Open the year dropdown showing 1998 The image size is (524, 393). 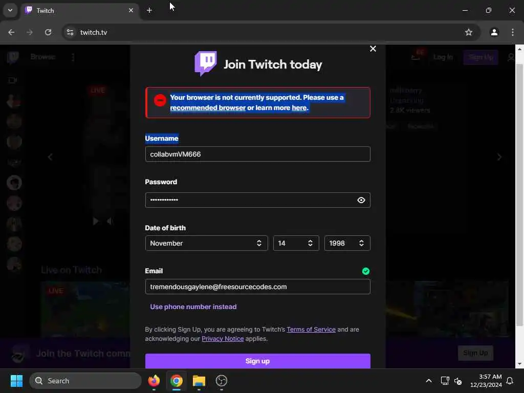click(x=347, y=243)
